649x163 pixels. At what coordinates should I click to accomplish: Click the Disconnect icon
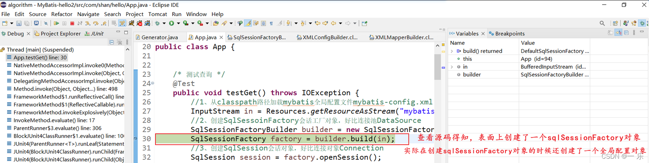click(80, 23)
